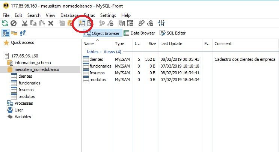279x152 pixels.
Task: Toggle the Explorer folders panel icon
Action: click(x=14, y=33)
